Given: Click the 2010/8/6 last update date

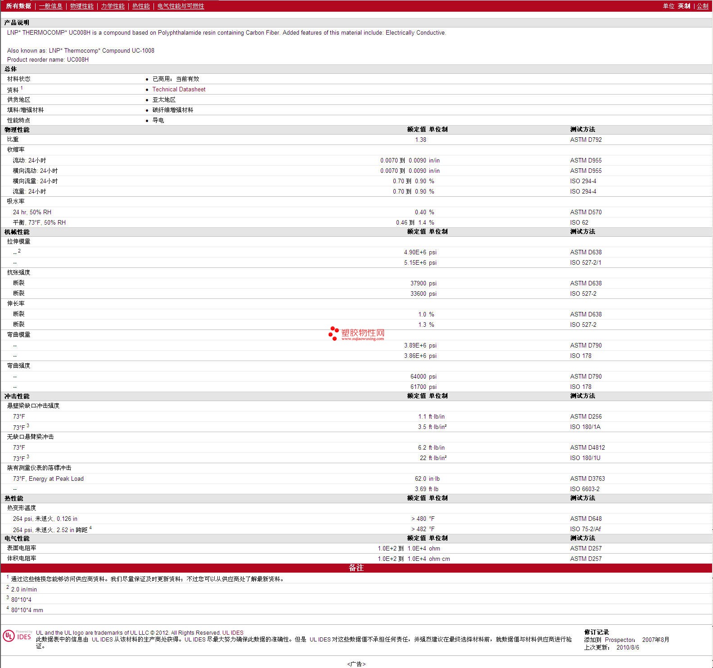Looking at the screenshot, I should 627,647.
